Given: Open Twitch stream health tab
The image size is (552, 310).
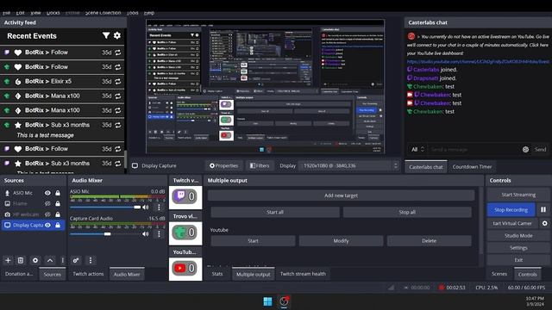Looking at the screenshot, I should (303, 274).
